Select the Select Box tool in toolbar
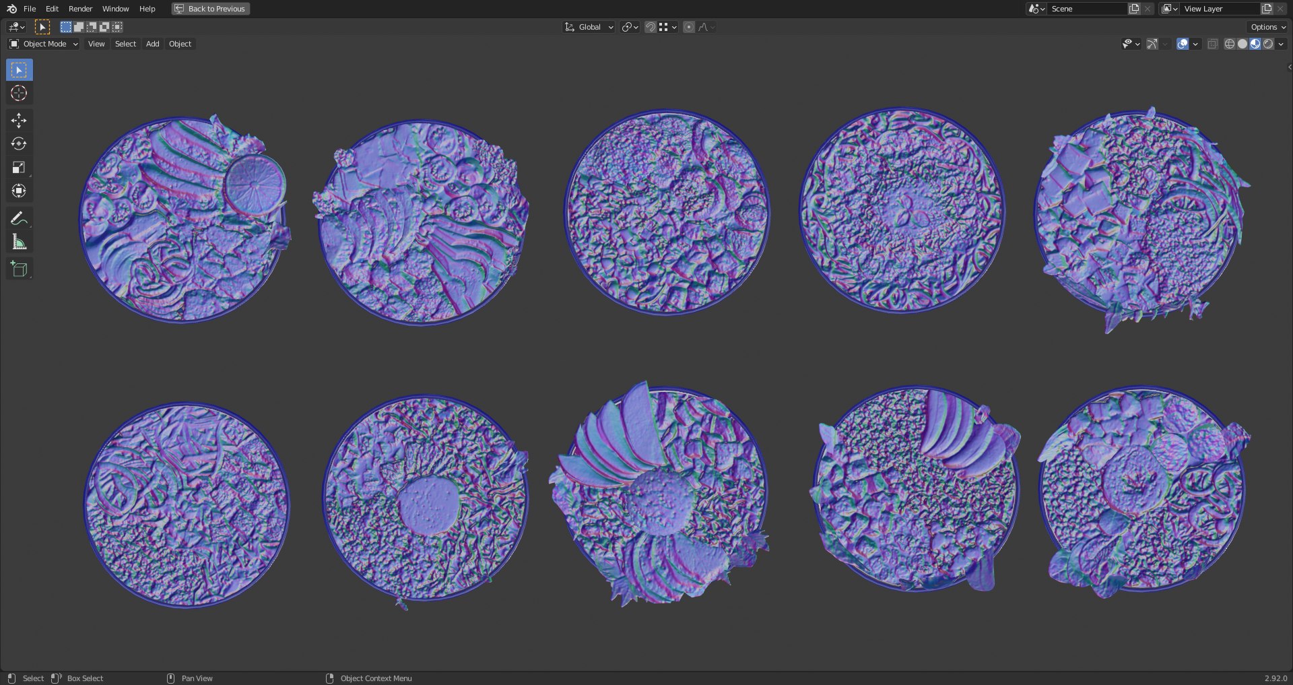 pyautogui.click(x=19, y=70)
